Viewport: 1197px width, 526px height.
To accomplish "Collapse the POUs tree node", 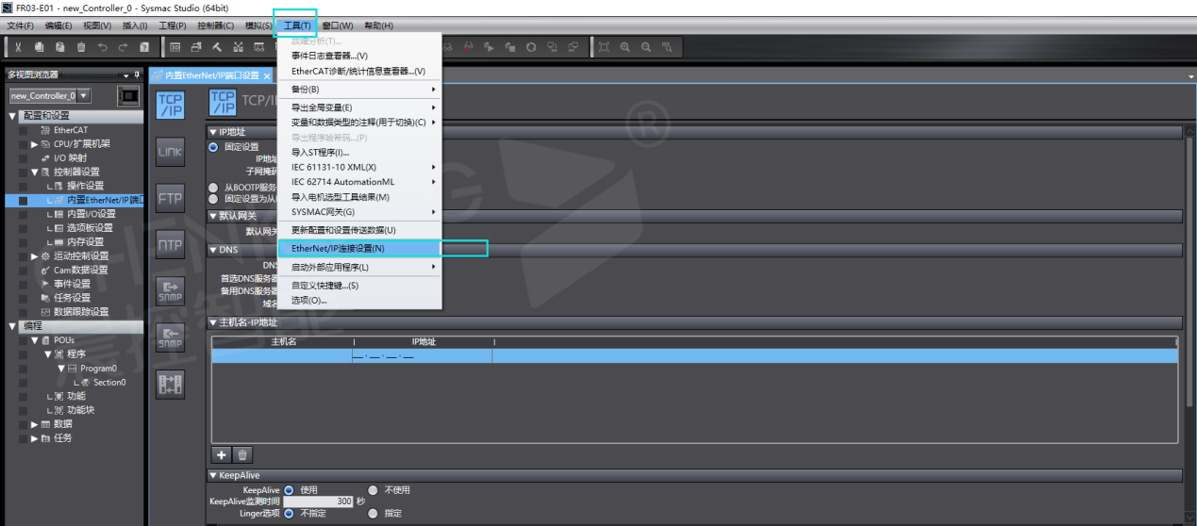I will [35, 339].
